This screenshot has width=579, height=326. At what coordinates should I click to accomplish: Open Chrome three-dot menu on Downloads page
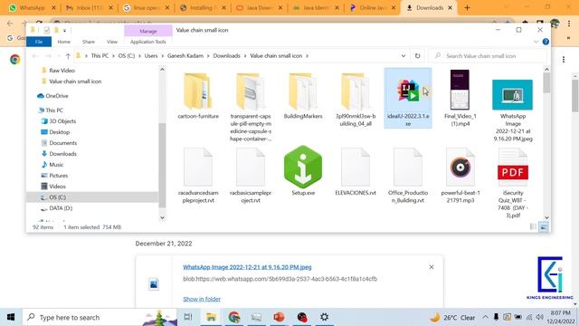point(564,60)
